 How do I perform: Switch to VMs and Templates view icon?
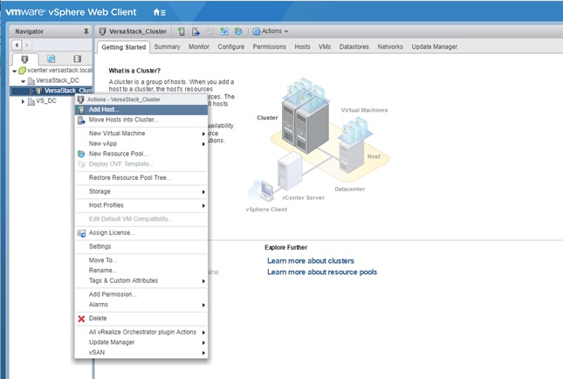(x=51, y=59)
